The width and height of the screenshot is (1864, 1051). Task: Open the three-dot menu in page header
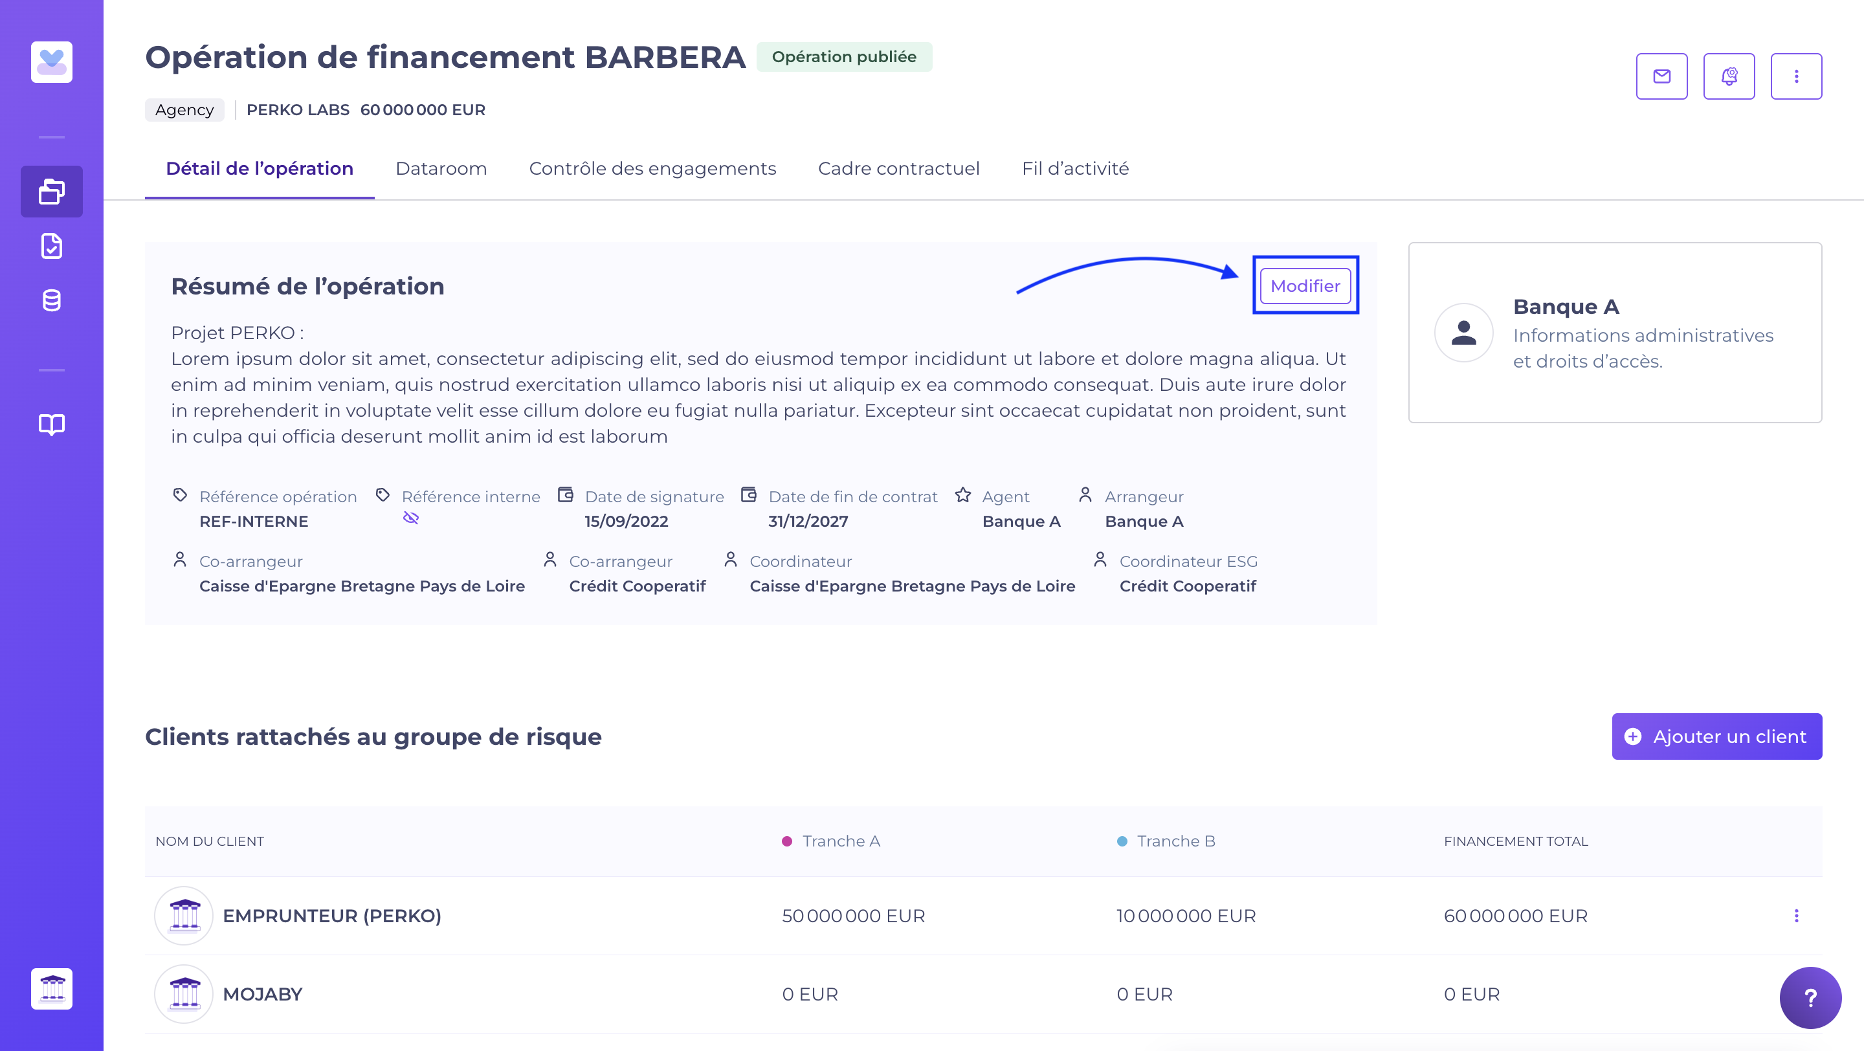(1796, 76)
